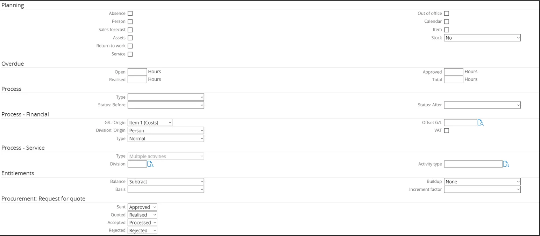Open the Activity type lookup icon
This screenshot has width=540, height=236.
506,164
